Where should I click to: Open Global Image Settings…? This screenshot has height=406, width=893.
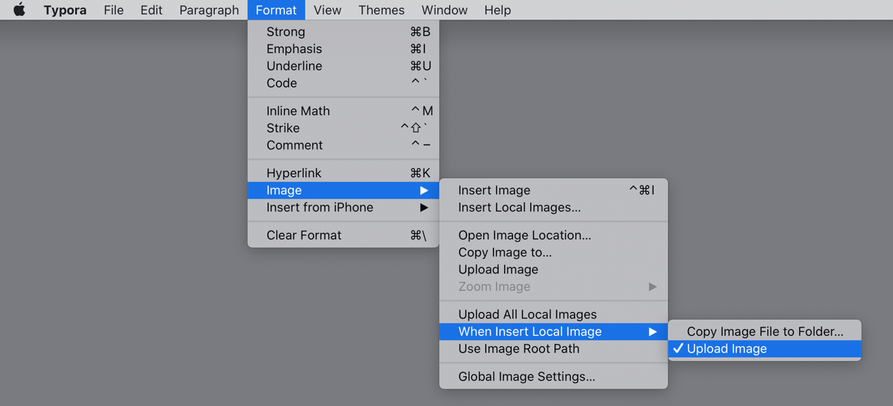(x=526, y=377)
